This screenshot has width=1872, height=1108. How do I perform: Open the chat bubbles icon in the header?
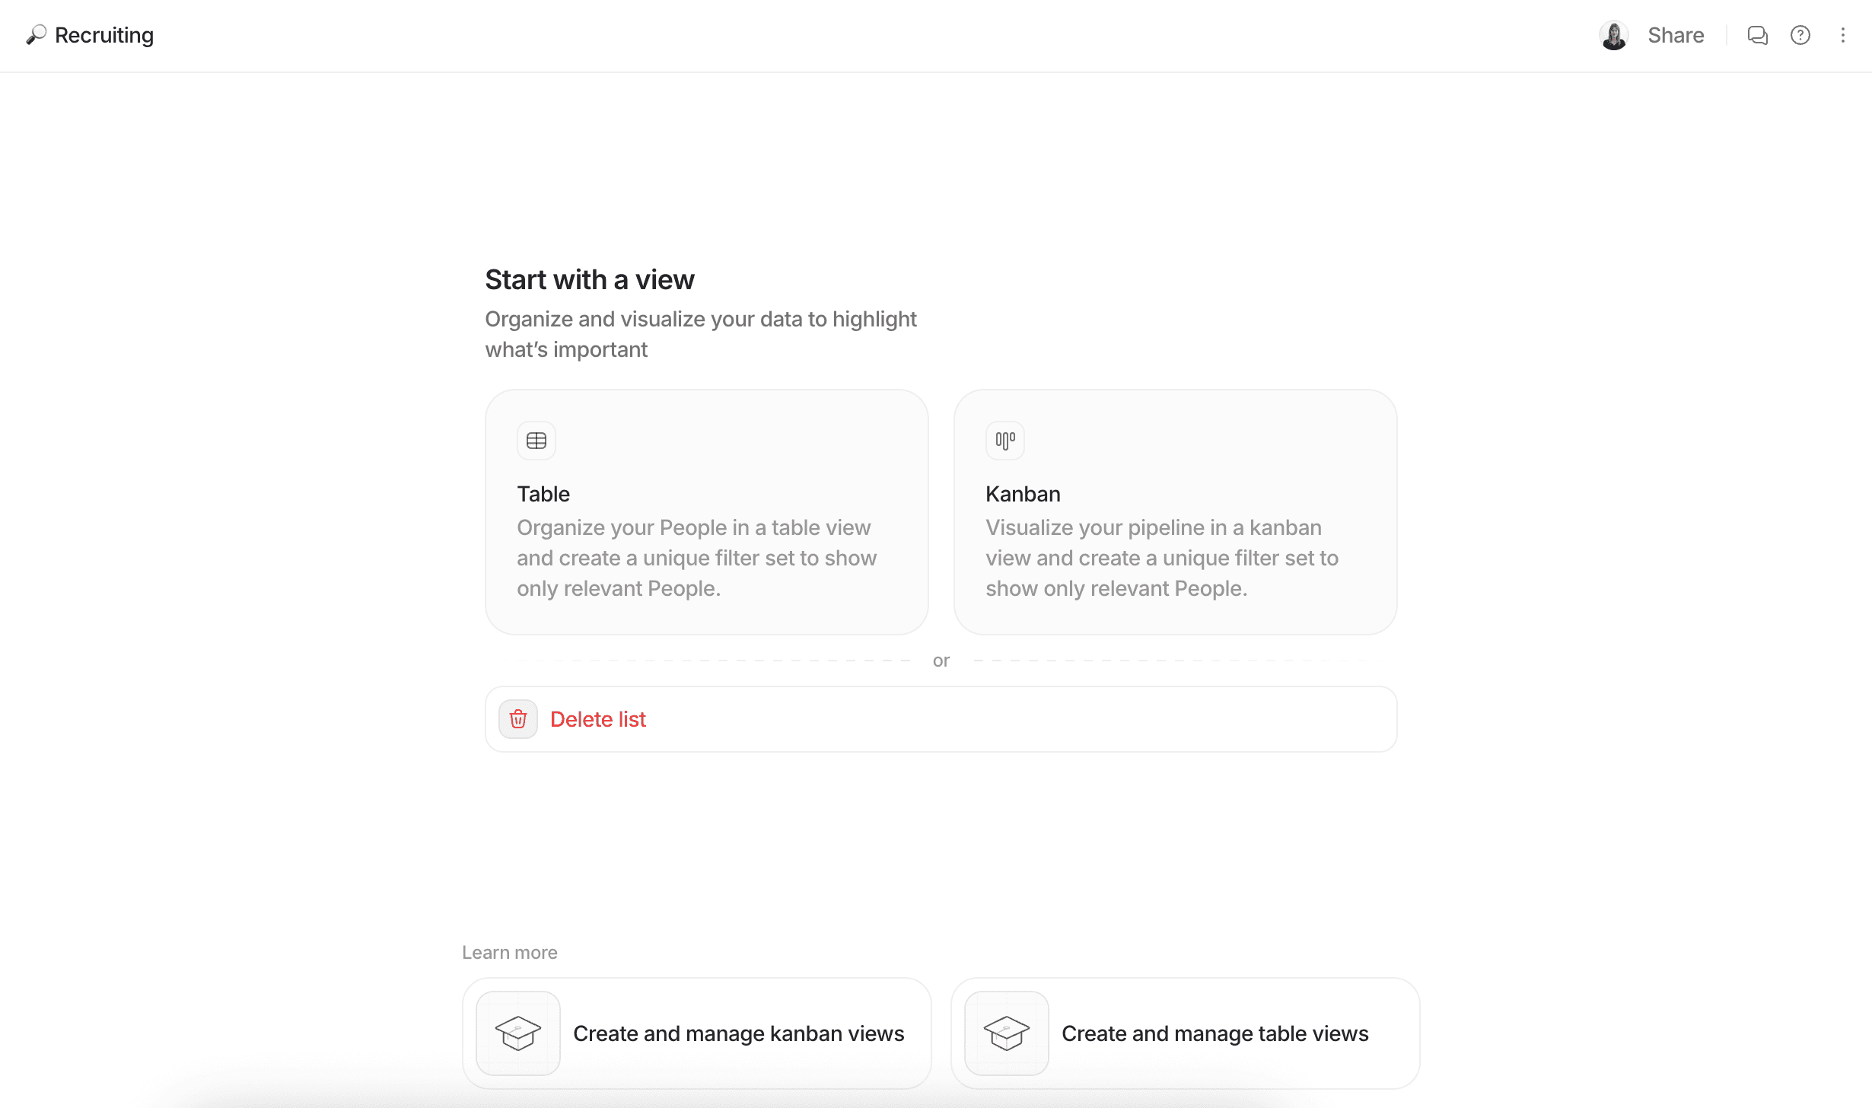(x=1758, y=35)
